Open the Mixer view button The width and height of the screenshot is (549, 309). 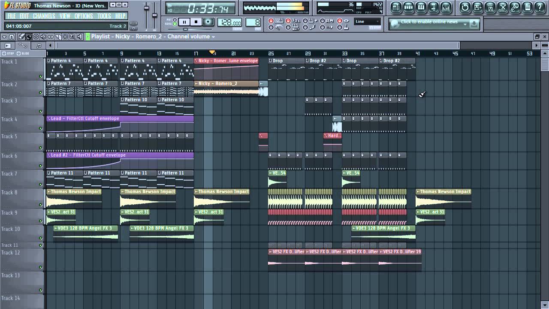pyautogui.click(x=446, y=7)
